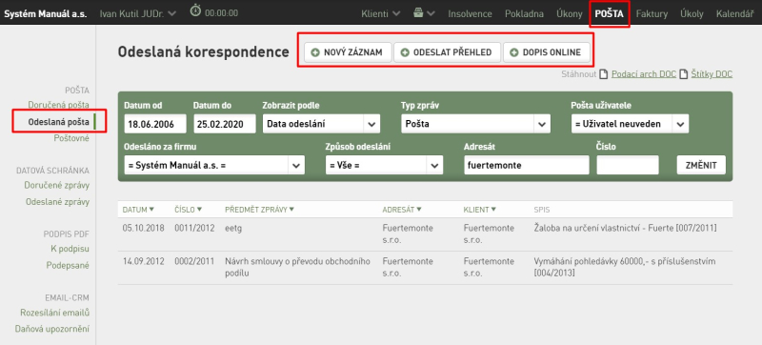The width and height of the screenshot is (762, 345).
Task: Download the Štítky DOC file
Action: [x=712, y=74]
